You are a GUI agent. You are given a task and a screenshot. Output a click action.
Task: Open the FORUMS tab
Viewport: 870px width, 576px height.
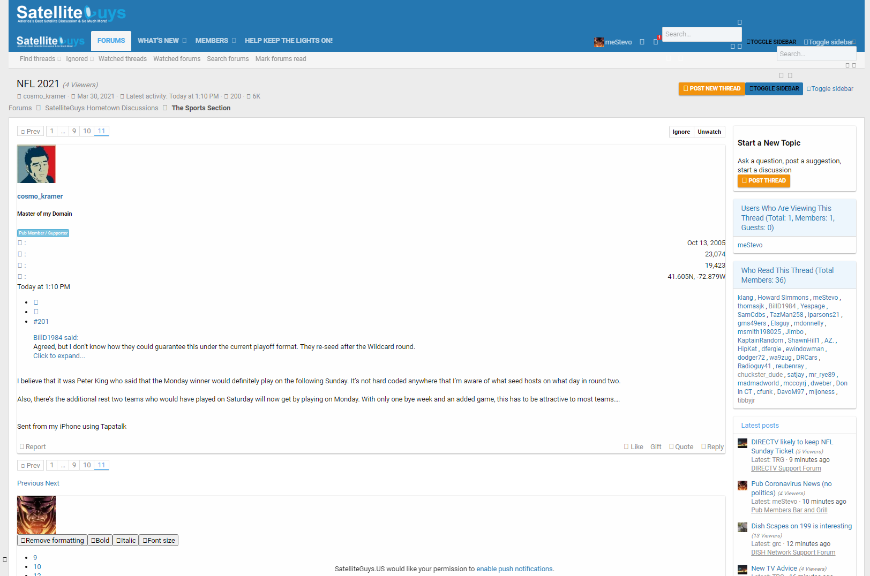click(111, 41)
